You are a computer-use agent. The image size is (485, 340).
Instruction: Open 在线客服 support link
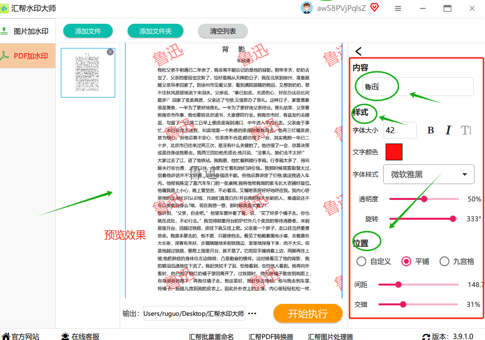[81, 336]
